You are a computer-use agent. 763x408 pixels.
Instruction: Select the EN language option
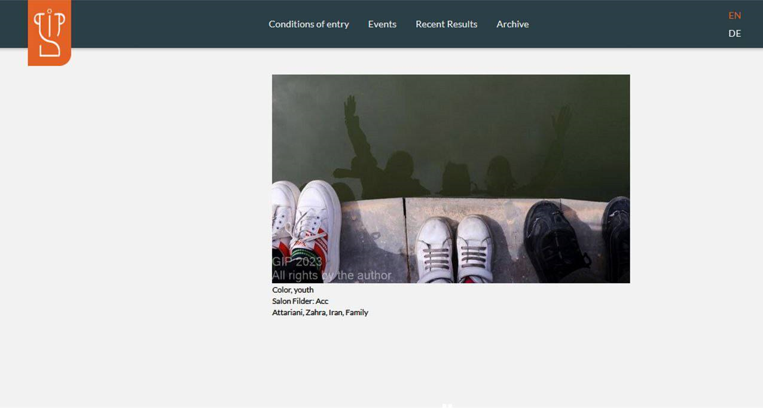click(734, 16)
